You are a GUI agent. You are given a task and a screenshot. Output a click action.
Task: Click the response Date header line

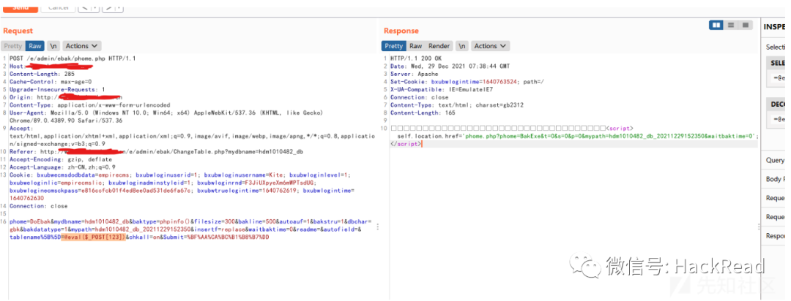point(450,66)
